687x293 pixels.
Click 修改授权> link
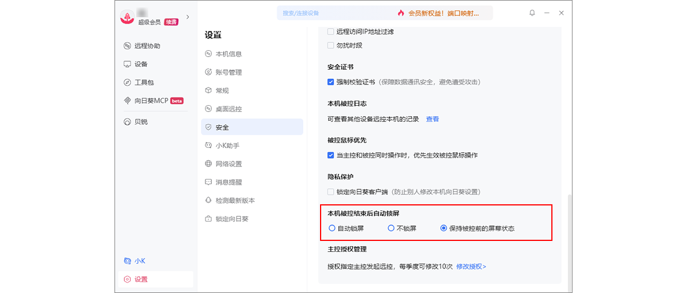pos(471,267)
